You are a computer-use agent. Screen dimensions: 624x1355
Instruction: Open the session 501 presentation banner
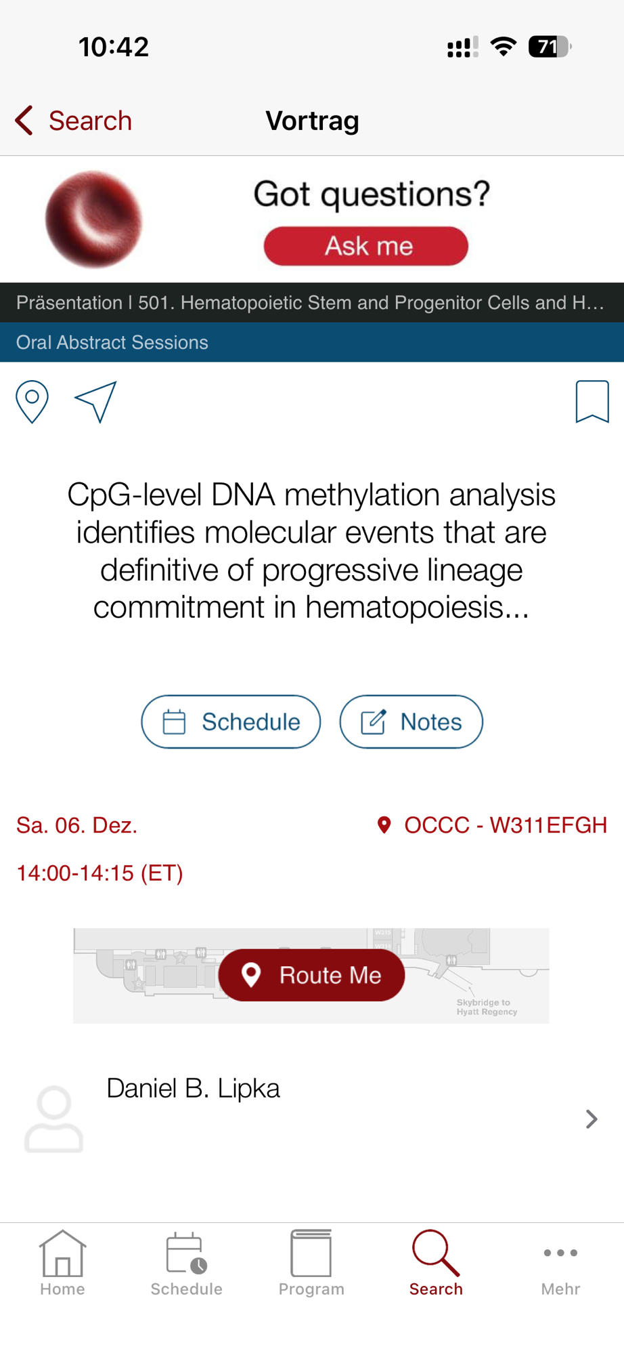point(311,302)
